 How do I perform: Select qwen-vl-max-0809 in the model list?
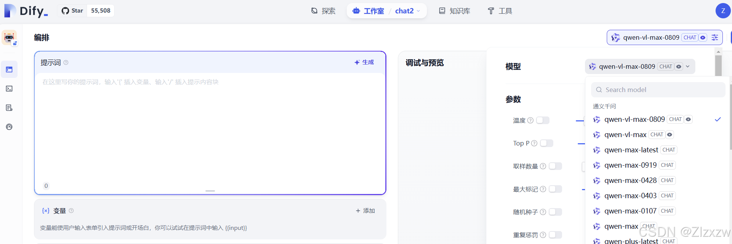[x=657, y=119]
